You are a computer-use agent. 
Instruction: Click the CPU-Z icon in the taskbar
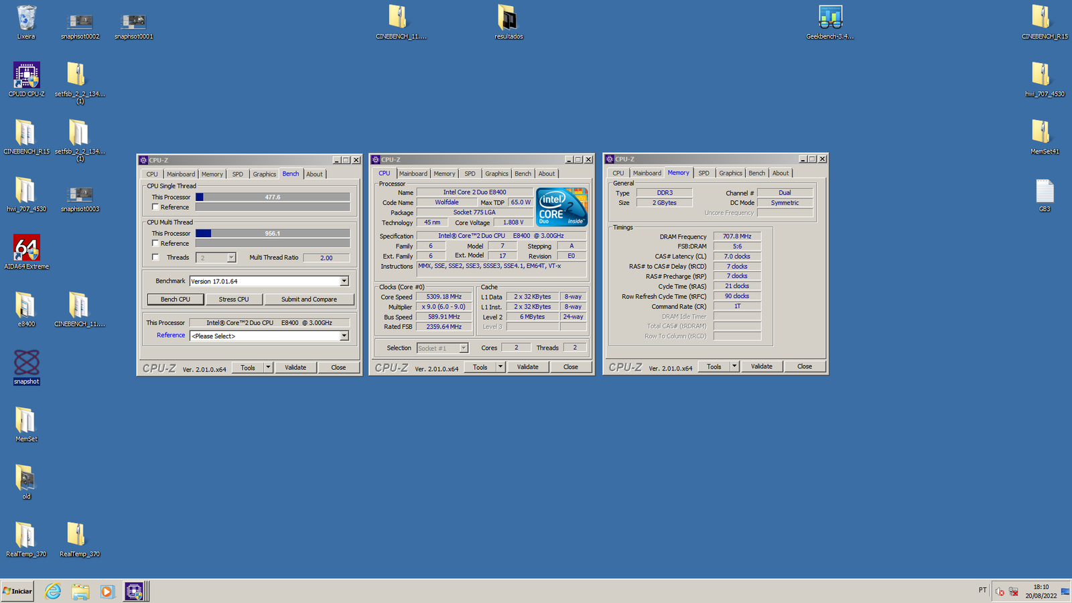click(x=135, y=591)
